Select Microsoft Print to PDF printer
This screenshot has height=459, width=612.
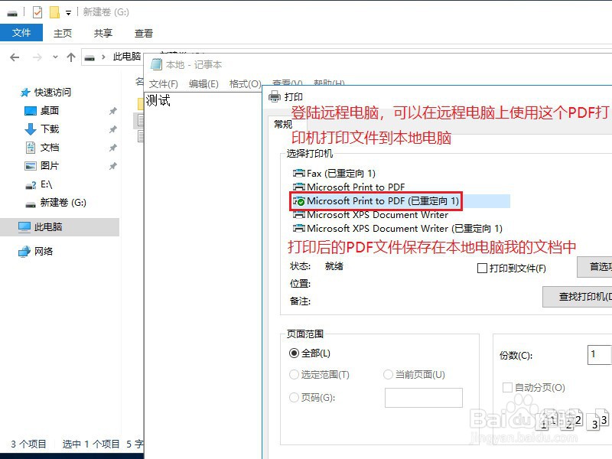349,187
